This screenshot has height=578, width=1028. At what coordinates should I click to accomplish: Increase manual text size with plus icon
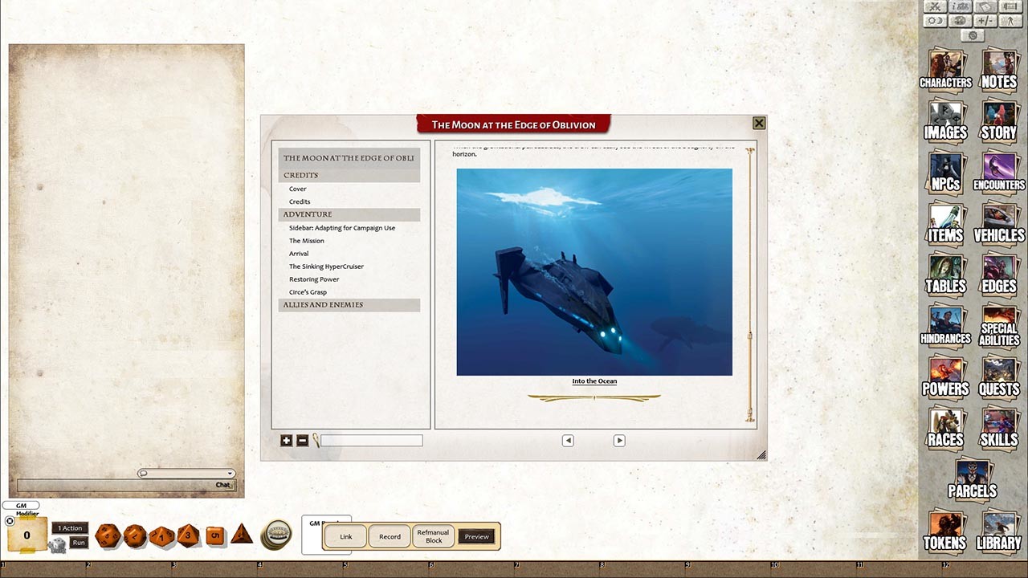(287, 440)
